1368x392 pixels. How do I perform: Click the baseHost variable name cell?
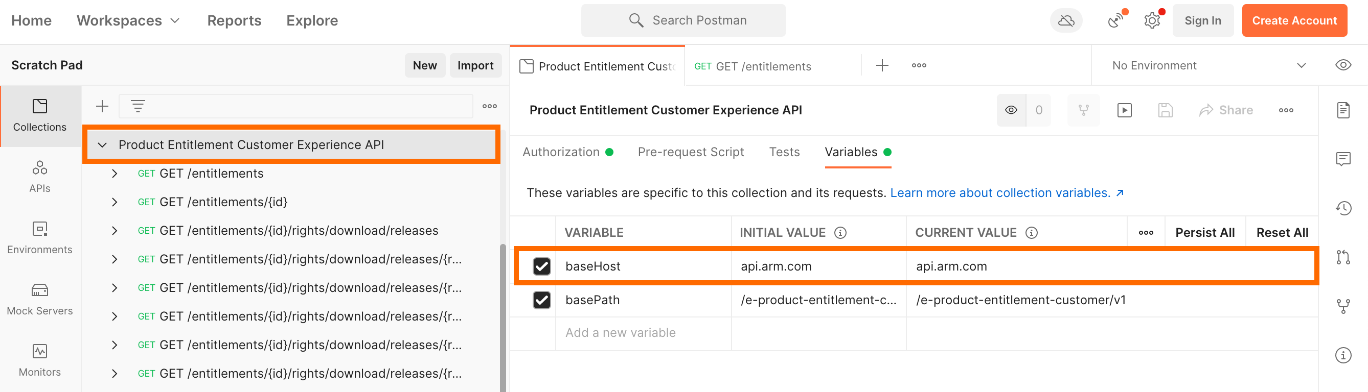[x=643, y=266]
